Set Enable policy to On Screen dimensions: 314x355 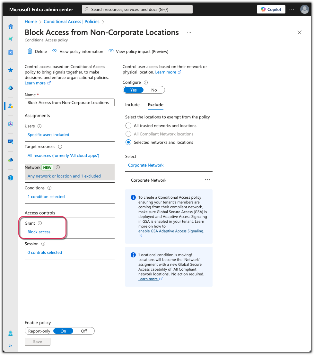point(63,331)
